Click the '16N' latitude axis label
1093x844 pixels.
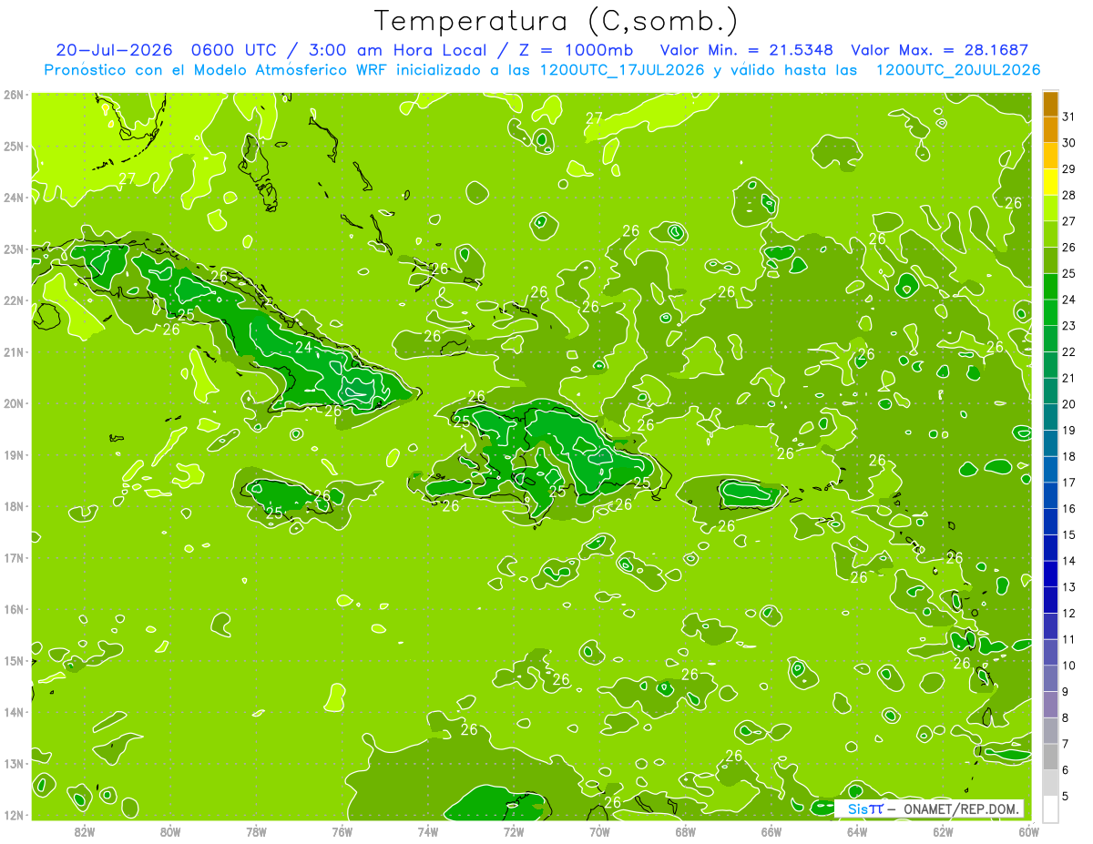tap(15, 609)
